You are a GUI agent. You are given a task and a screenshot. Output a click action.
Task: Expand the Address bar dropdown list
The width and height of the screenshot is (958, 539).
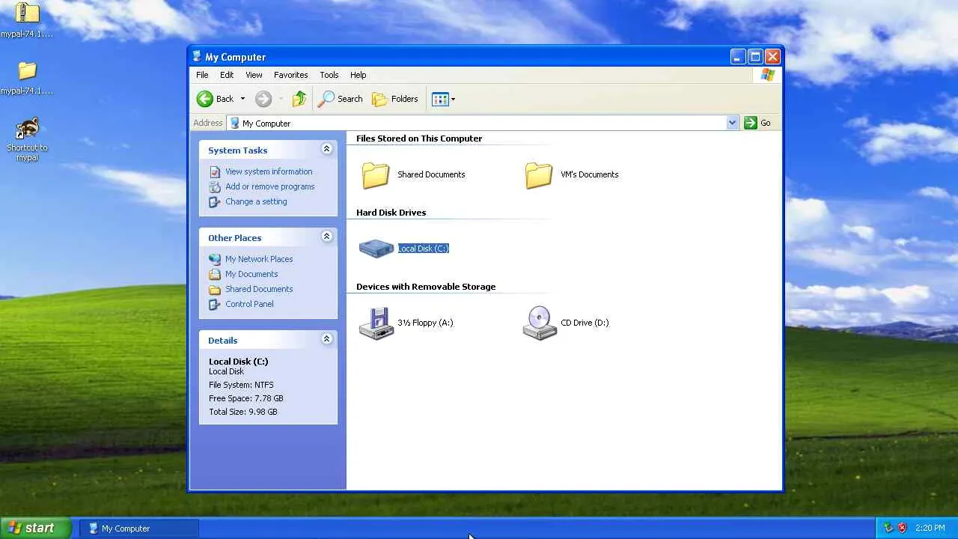click(x=732, y=123)
